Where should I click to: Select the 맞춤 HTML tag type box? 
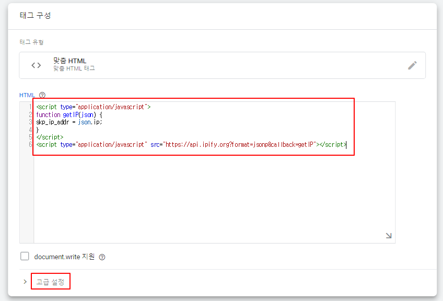[x=222, y=65]
